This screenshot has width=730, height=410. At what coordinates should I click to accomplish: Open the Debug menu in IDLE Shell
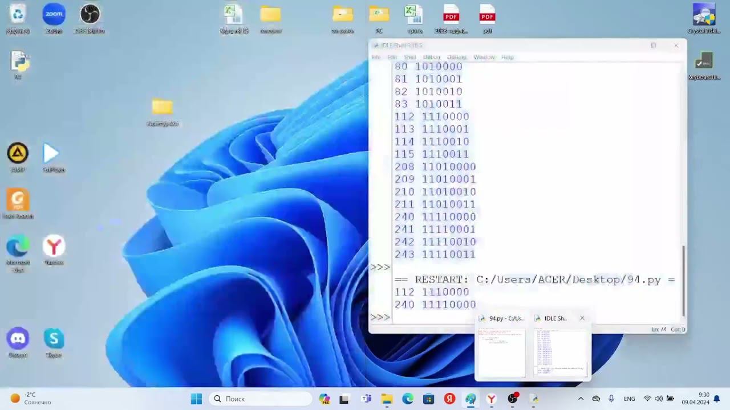click(x=432, y=57)
